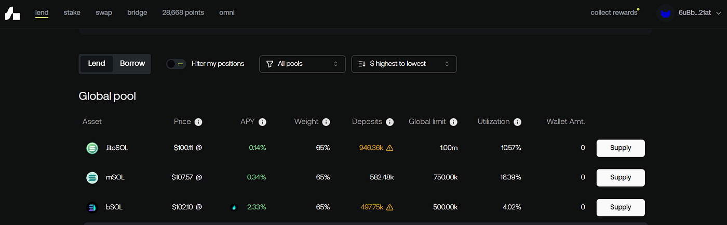Click the 4.02% utilization value
The image size is (727, 225).
coord(512,207)
